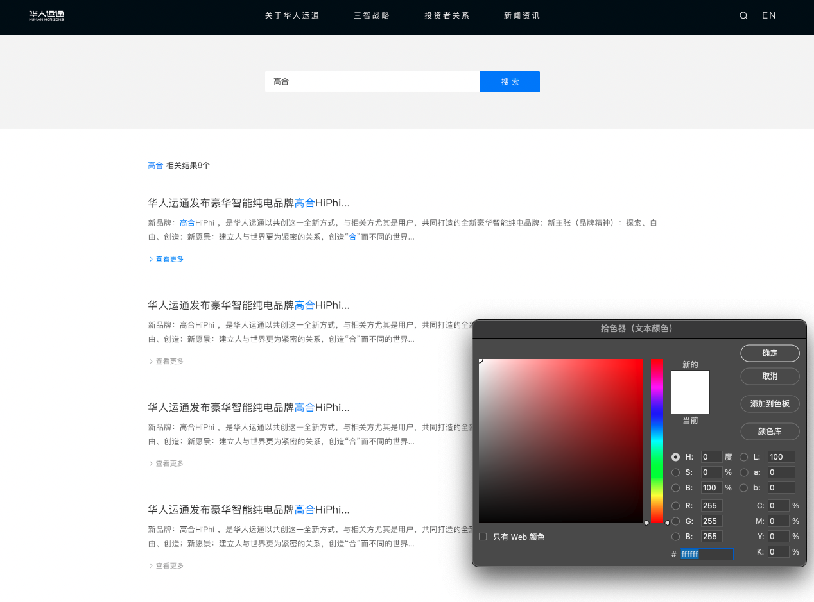This screenshot has height=602, width=814.
Task: Click the blue 搜索 button
Action: click(x=510, y=81)
